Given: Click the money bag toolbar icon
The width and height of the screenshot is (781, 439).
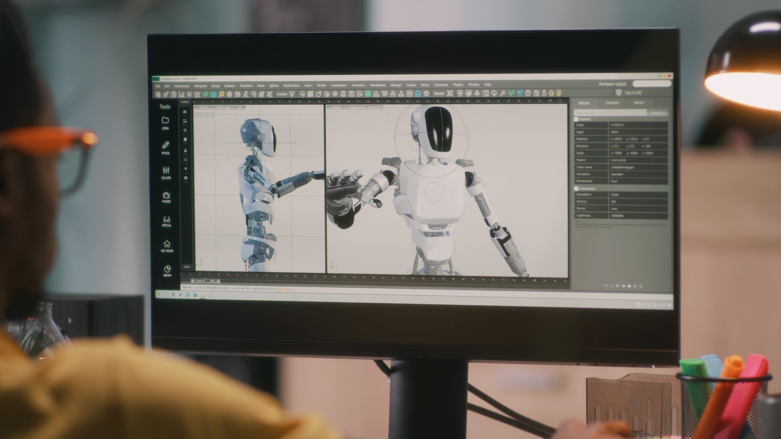Looking at the screenshot, I should tap(544, 93).
